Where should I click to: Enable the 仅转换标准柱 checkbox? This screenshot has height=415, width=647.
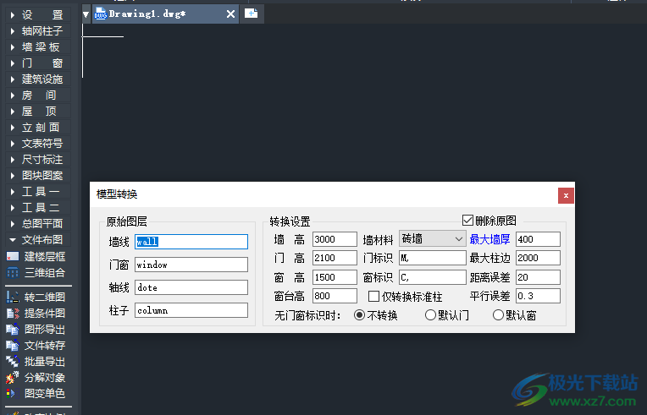pos(373,296)
